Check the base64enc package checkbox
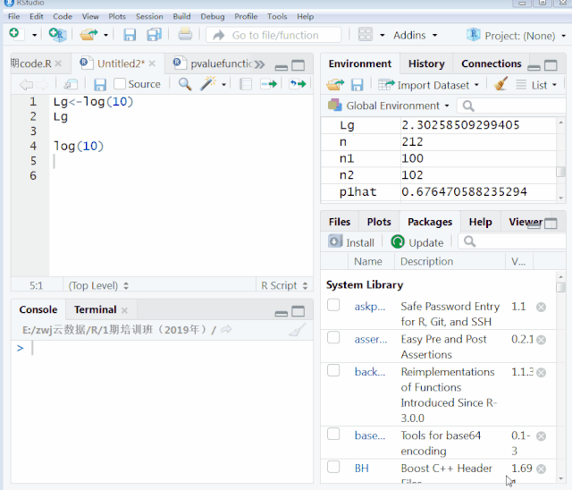The height and width of the screenshot is (490, 572). pos(333,435)
